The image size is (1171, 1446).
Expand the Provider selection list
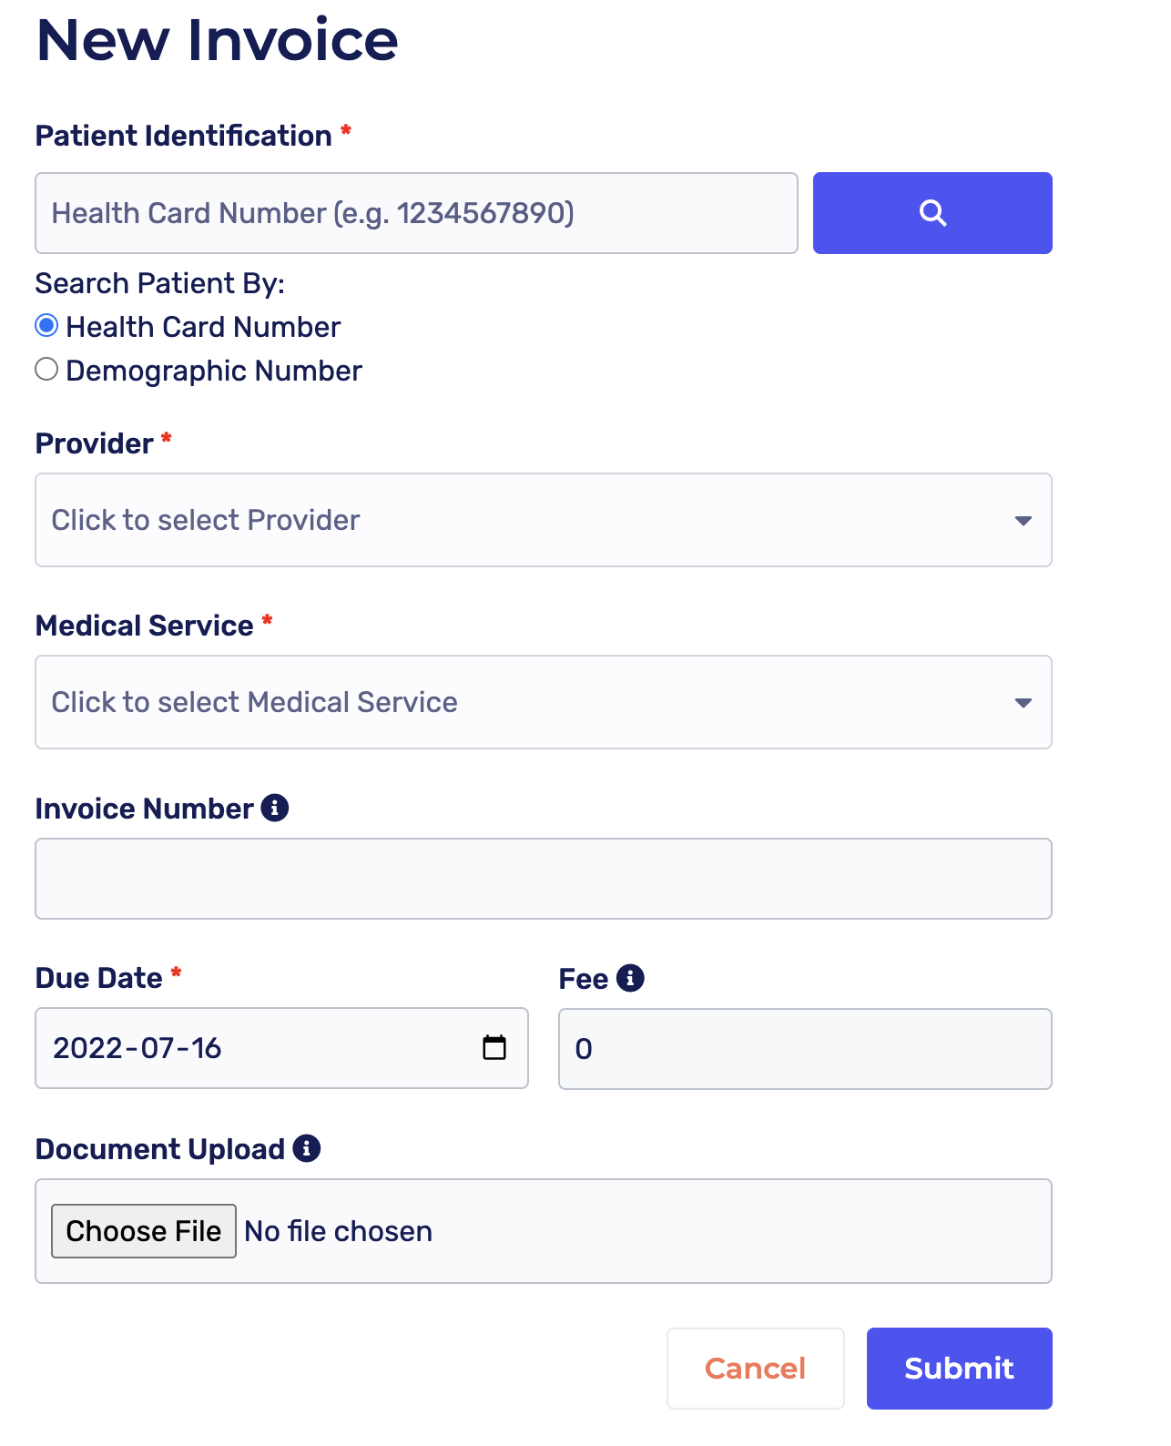(x=544, y=520)
